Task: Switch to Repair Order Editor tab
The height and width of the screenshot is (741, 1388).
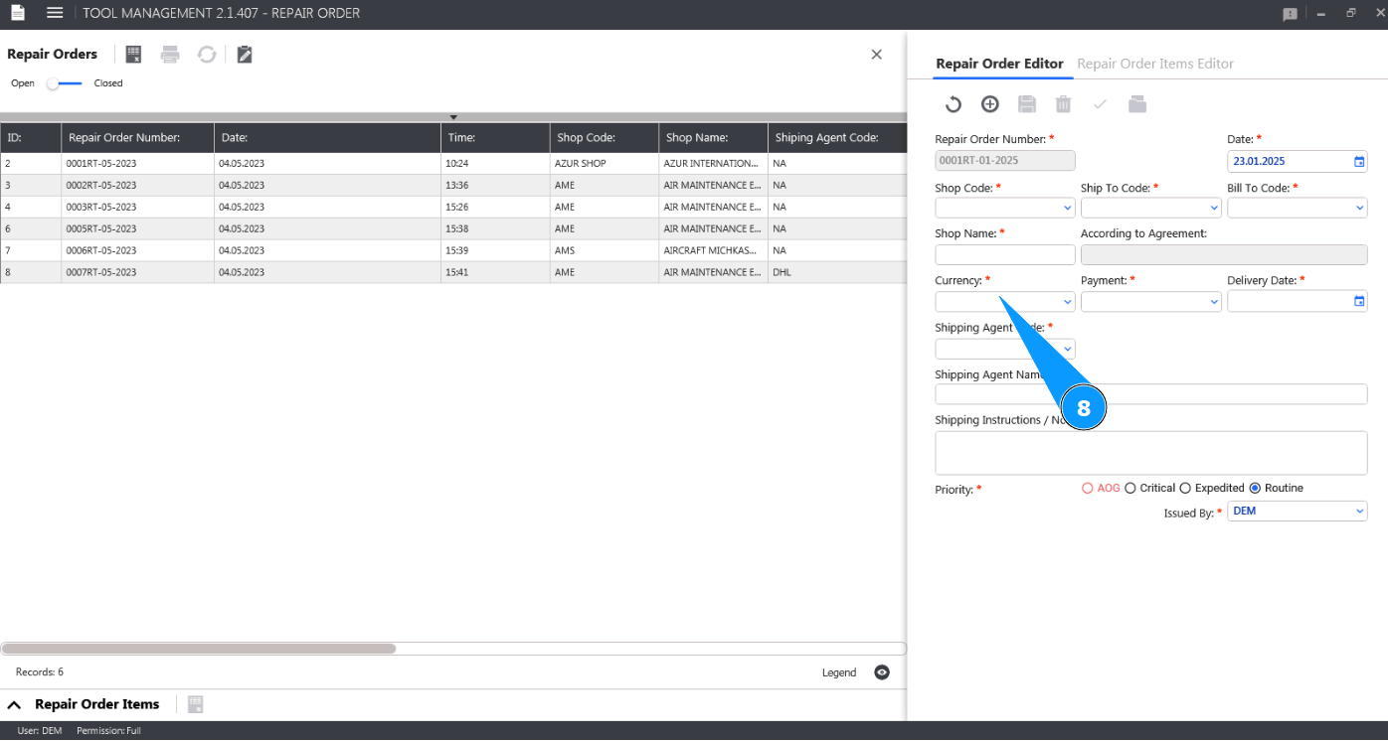Action: point(999,64)
